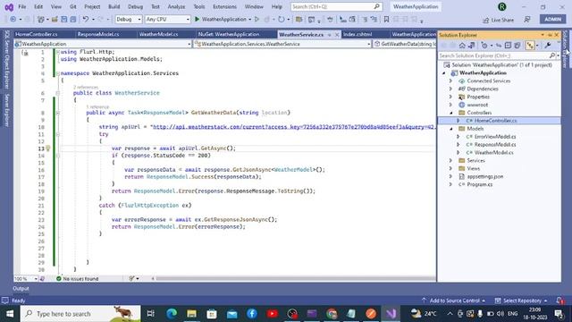Screen dimensions: 572x322
Task: Open Solution Explorer Properties wrench icon
Action: 548,46
